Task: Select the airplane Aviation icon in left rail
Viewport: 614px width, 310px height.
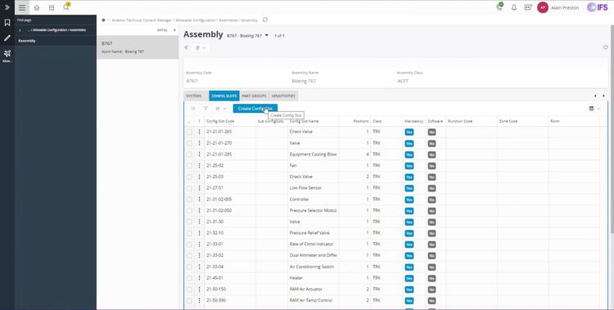Action: (7, 54)
